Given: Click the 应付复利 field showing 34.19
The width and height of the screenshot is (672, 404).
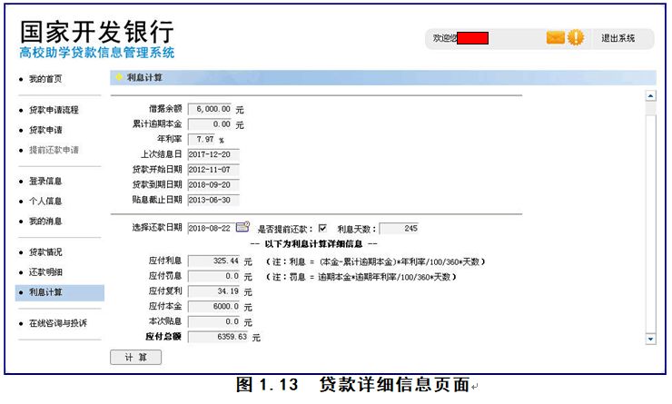Looking at the screenshot, I should click(213, 291).
